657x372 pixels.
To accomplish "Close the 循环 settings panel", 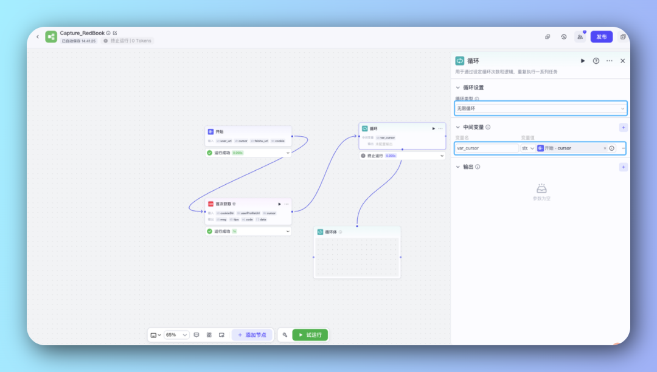I will point(623,61).
